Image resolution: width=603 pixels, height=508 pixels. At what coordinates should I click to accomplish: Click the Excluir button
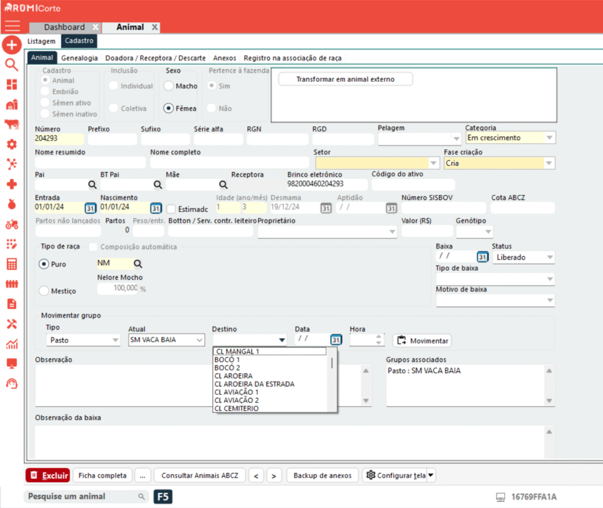point(48,476)
